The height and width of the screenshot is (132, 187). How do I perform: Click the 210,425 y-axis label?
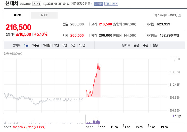[x=175, y=85]
